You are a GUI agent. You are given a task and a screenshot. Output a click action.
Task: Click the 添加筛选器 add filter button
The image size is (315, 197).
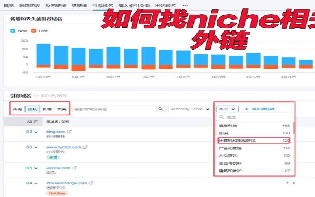[x=259, y=109]
